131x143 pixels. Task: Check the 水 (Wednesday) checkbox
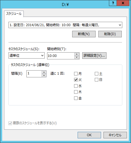76,86
